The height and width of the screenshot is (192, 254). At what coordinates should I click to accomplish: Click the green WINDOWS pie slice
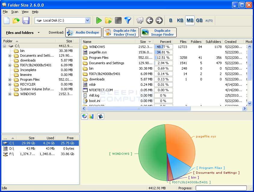tap(152, 153)
